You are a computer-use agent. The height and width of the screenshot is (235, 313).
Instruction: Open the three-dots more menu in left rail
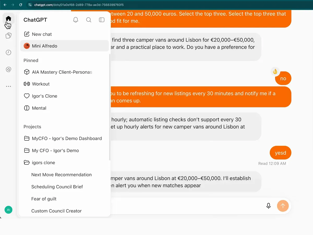8,86
